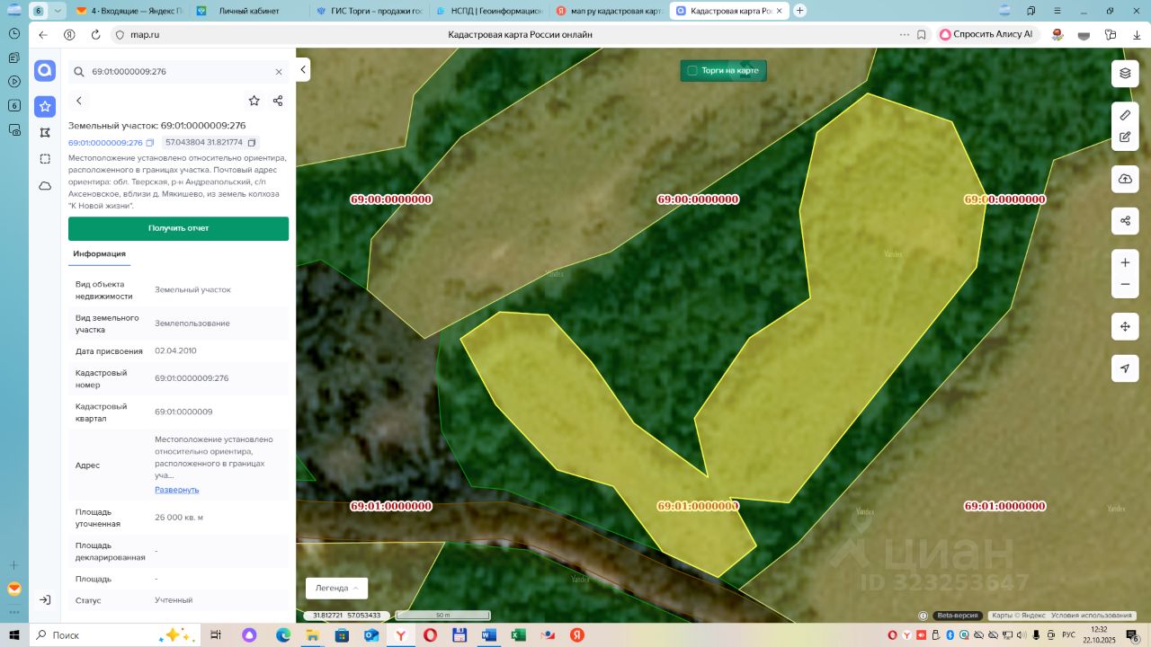Viewport: 1151px width, 647px height.
Task: Click the cadastral number link 69:01:0000009:276
Action: pos(105,143)
